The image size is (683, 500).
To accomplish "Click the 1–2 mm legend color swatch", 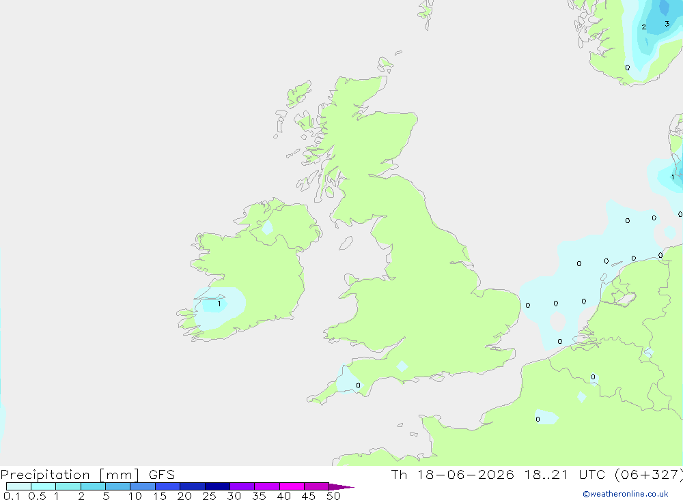I will pyautogui.click(x=68, y=486).
